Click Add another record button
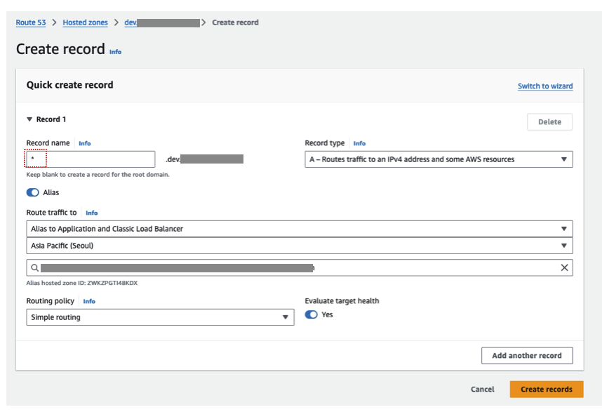 (527, 356)
